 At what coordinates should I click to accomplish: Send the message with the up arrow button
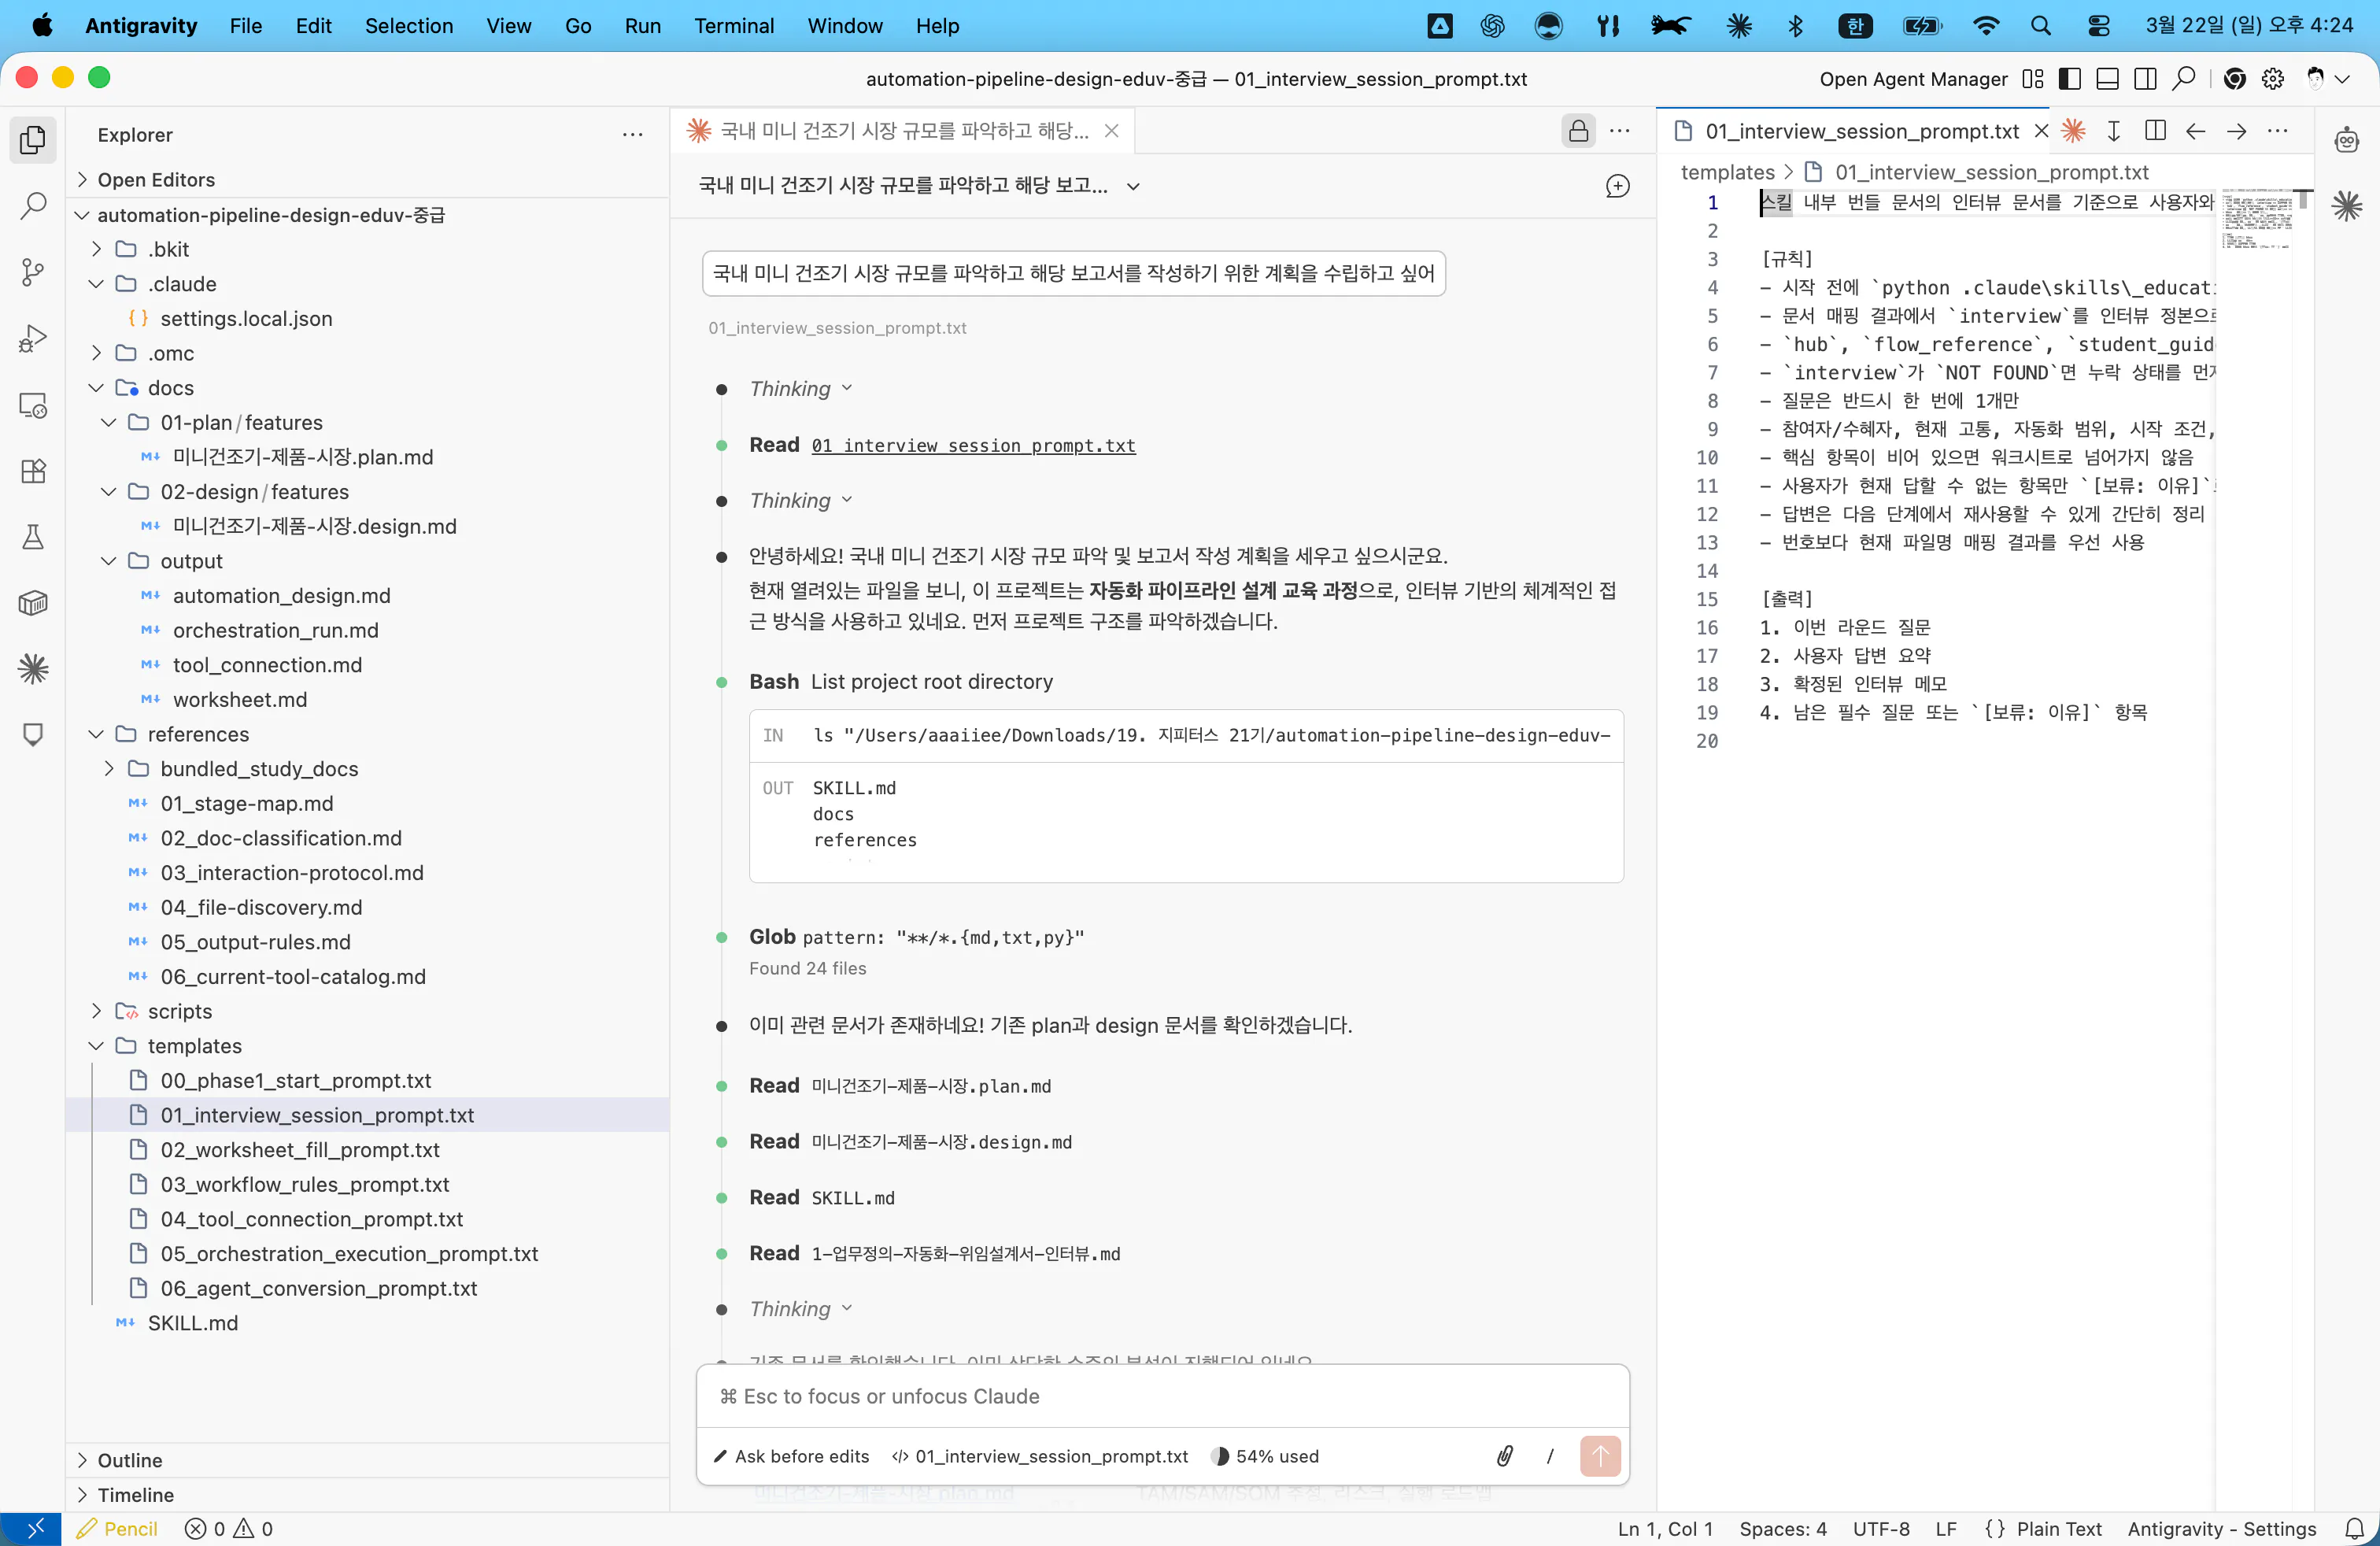tap(1600, 1456)
